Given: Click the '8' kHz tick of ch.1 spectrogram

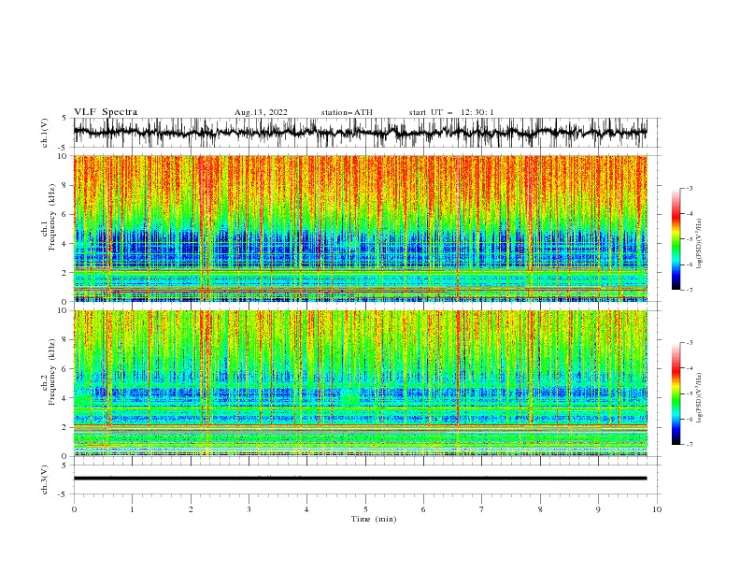Looking at the screenshot, I should 66,185.
